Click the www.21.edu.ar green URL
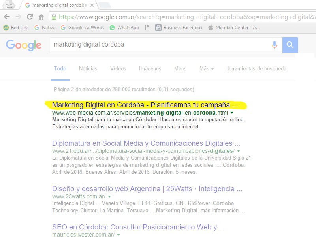Screen dimensions: 316x237 143,151
